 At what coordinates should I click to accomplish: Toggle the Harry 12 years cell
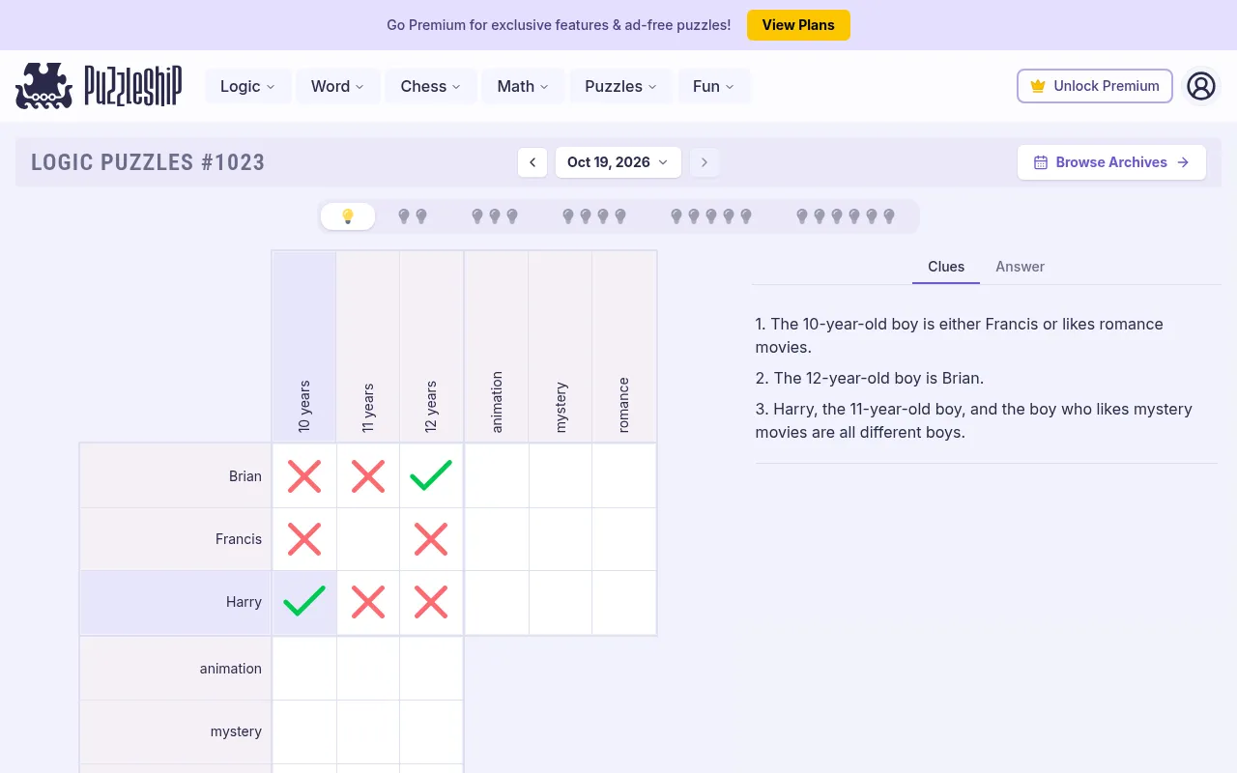[431, 602]
